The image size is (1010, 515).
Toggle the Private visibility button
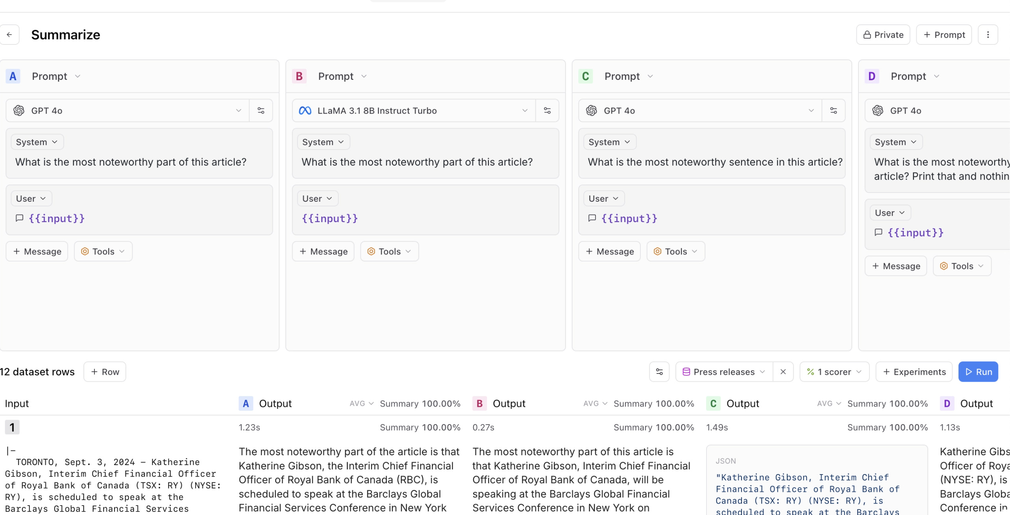click(883, 35)
